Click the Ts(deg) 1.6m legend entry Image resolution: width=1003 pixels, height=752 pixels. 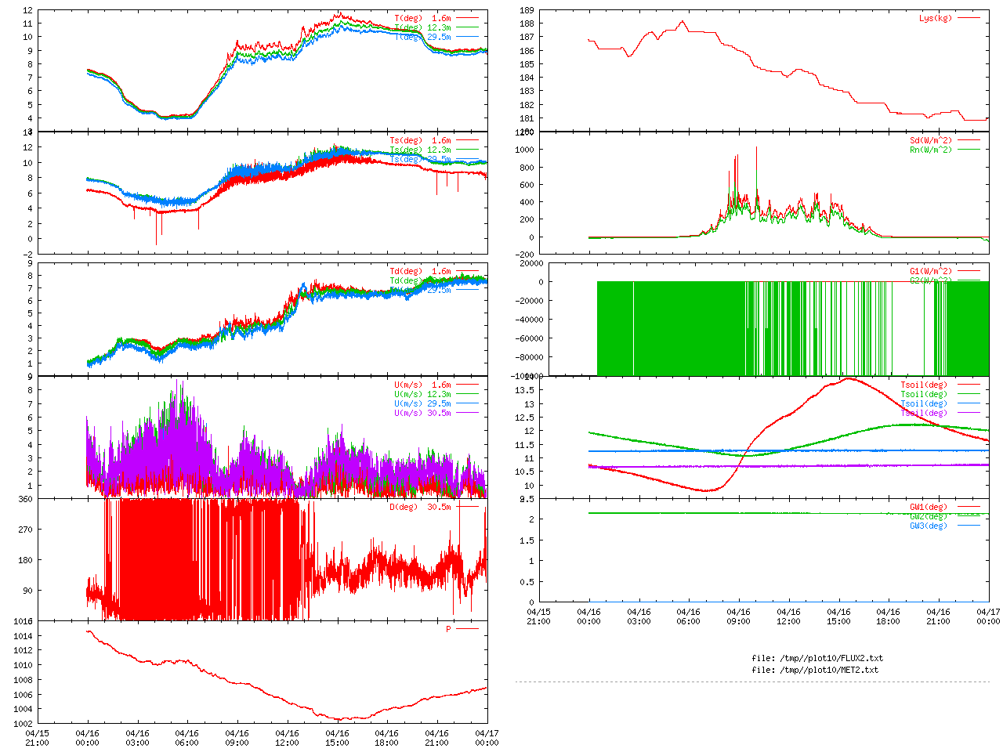click(x=421, y=140)
